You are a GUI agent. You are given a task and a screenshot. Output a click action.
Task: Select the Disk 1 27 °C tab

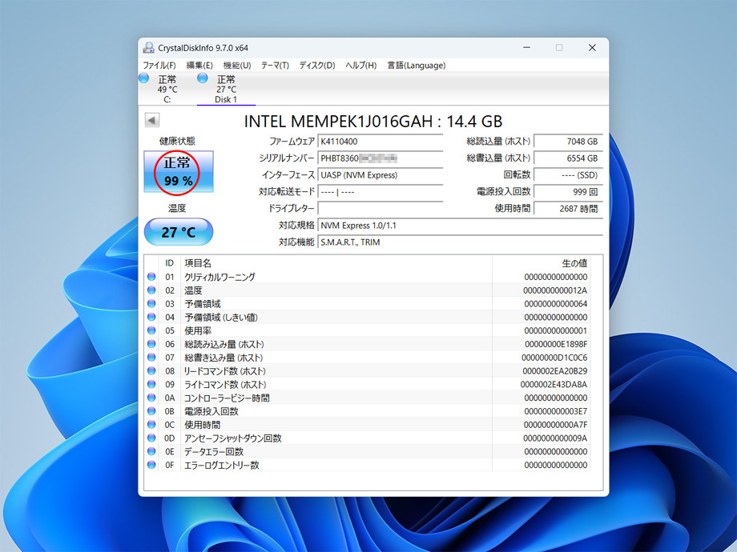(226, 89)
